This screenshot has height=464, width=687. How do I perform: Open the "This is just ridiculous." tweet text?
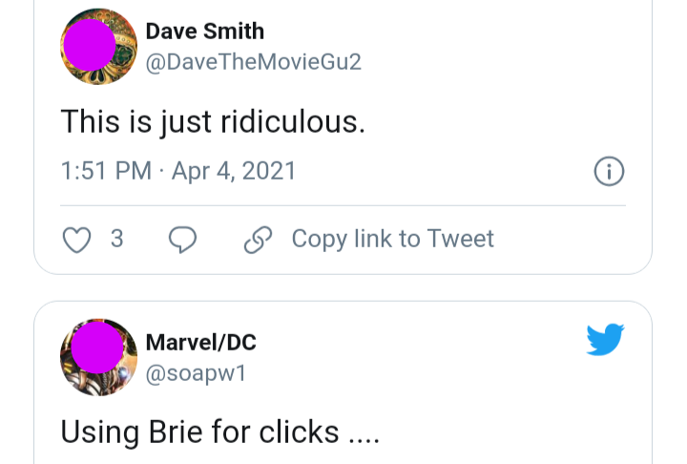213,121
